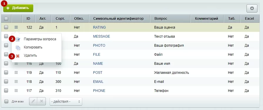Screen dimensions: 263x110
Task: Open the row menu for POST question
Action: click(x=16, y=72)
